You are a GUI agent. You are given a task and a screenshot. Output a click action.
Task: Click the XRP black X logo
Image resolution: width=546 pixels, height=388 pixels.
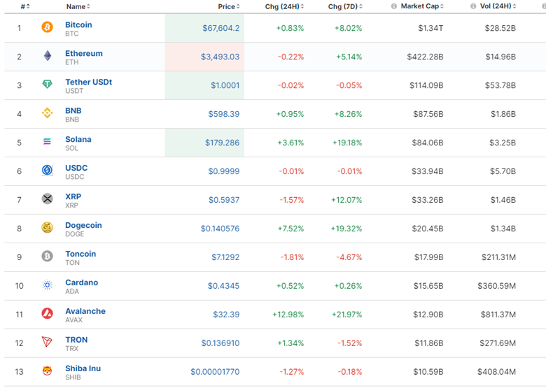click(x=47, y=199)
